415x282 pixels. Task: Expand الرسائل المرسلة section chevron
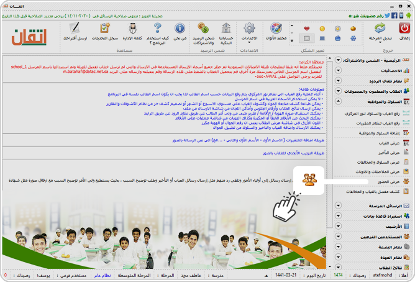pyautogui.click(x=338, y=205)
